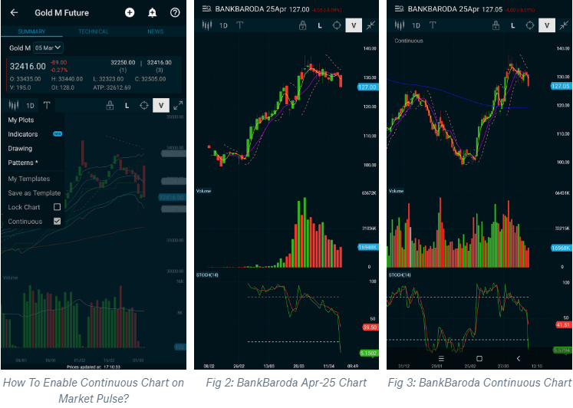Open V menu in Fig 3 chart
This screenshot has width=573, height=408.
click(x=547, y=25)
